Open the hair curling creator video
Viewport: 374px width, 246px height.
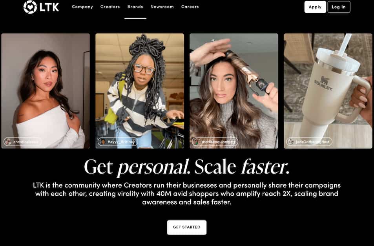(234, 91)
